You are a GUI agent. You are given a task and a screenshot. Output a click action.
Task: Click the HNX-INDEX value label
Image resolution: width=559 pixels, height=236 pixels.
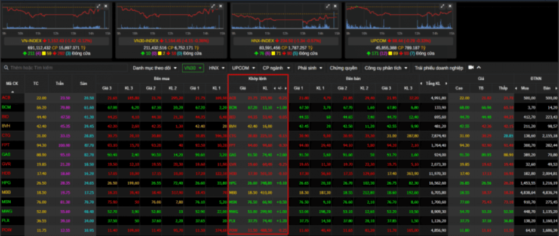click(x=286, y=41)
